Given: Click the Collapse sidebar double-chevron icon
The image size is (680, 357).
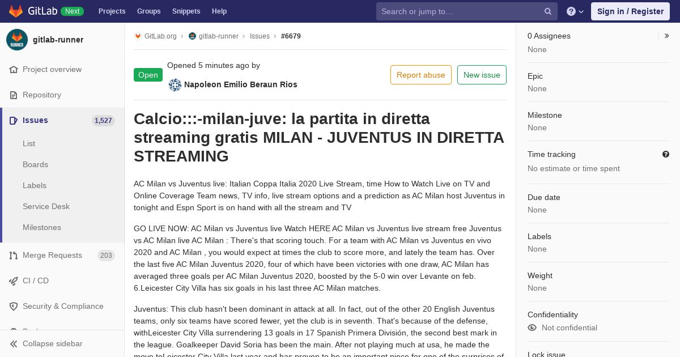Looking at the screenshot, I should 14,343.
